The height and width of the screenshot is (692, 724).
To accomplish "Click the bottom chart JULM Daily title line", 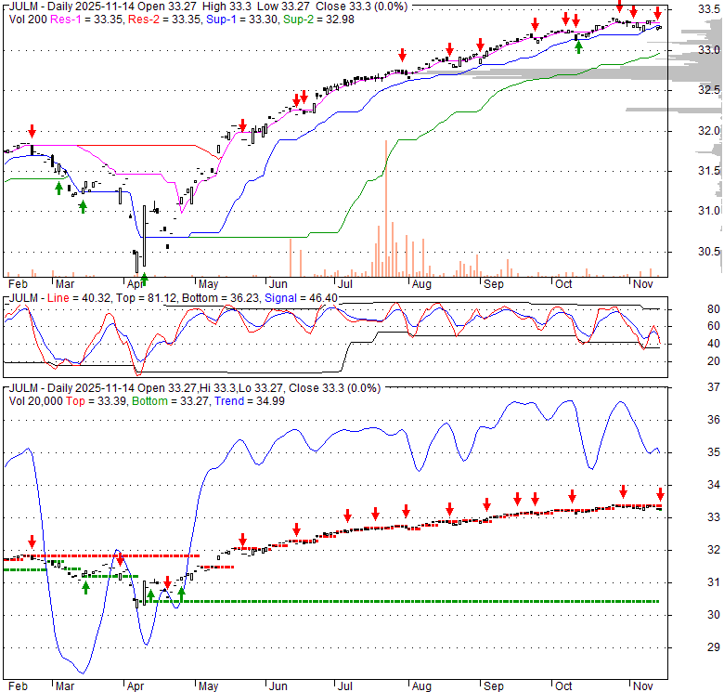I will 195,388.
